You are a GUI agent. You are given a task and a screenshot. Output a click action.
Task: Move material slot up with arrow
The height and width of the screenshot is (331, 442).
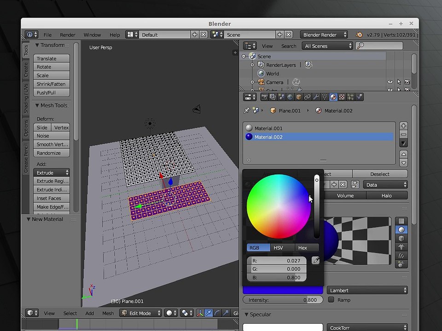click(403, 154)
